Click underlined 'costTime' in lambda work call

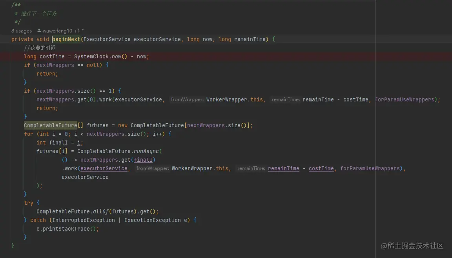coord(321,169)
